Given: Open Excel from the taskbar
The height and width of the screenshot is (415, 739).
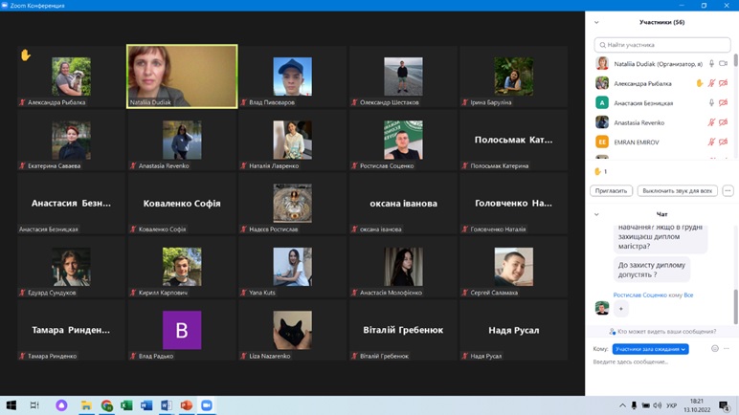Looking at the screenshot, I should [x=126, y=405].
